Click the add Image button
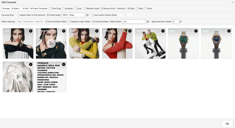Screen dimensions: 235x128 [6, 9]
